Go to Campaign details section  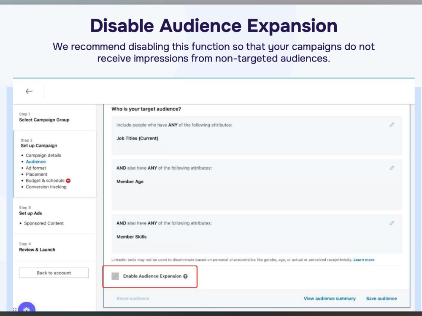(x=43, y=155)
